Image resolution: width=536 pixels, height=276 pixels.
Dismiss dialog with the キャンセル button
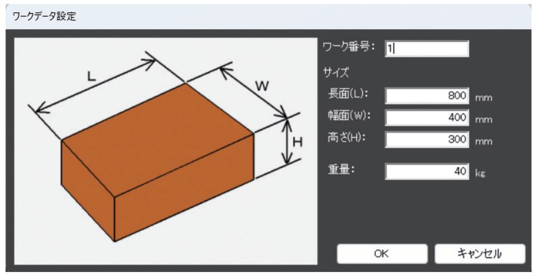[x=479, y=253]
